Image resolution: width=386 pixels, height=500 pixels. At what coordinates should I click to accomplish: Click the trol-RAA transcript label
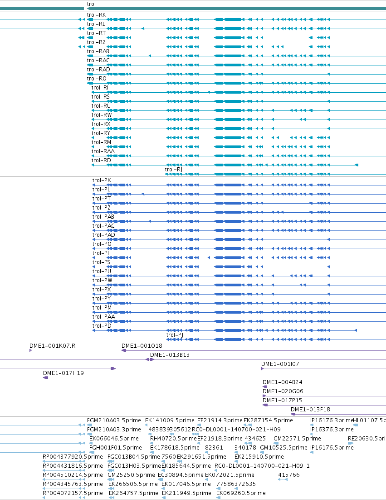tap(103, 151)
